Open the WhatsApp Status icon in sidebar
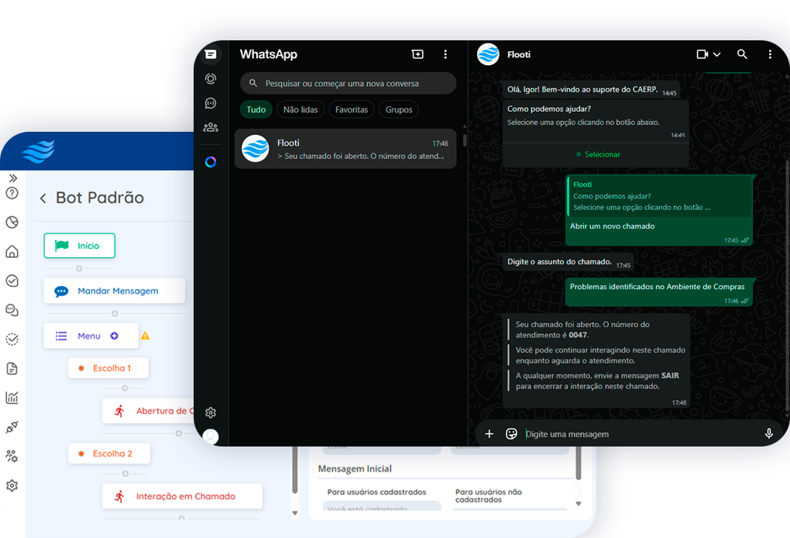 point(211,78)
